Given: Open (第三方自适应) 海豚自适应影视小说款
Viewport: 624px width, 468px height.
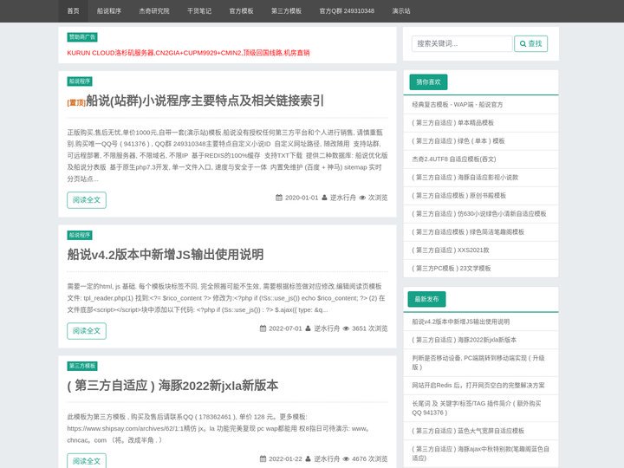Looking at the screenshot, I should 465,178.
